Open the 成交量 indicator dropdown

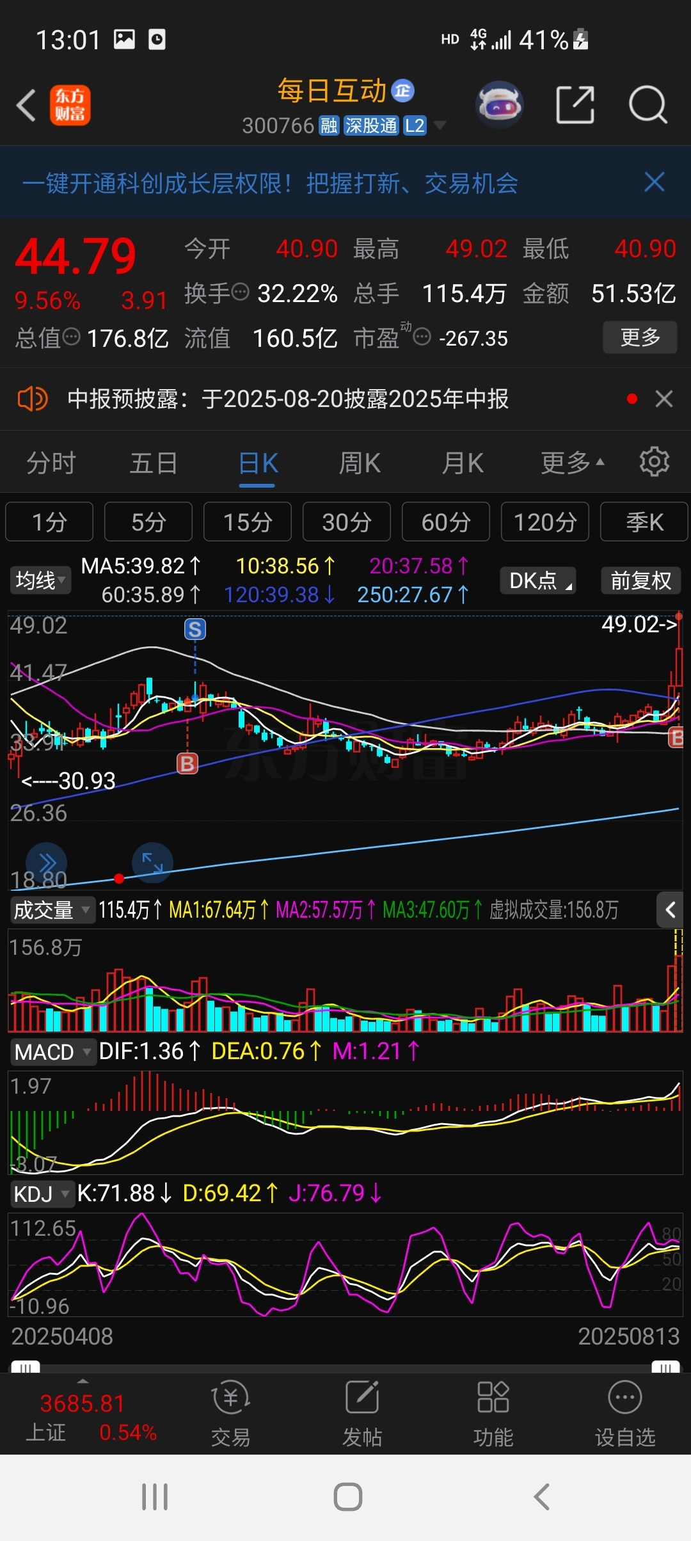coord(52,909)
